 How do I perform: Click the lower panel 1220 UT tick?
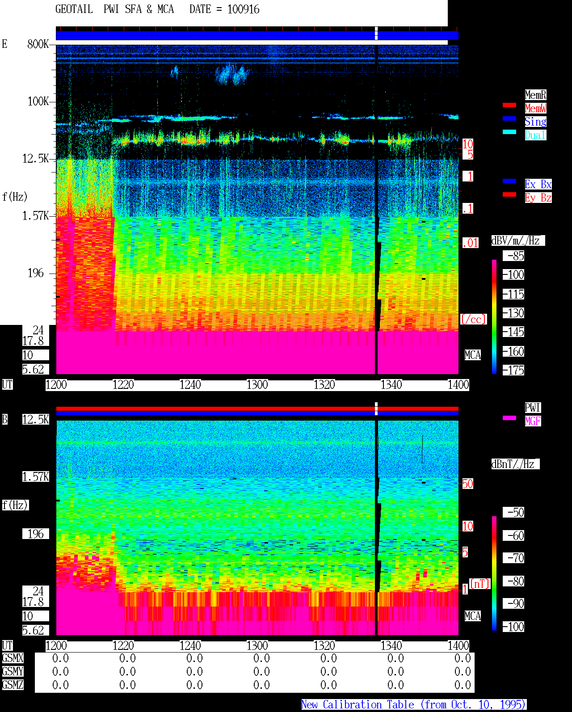pos(123,645)
